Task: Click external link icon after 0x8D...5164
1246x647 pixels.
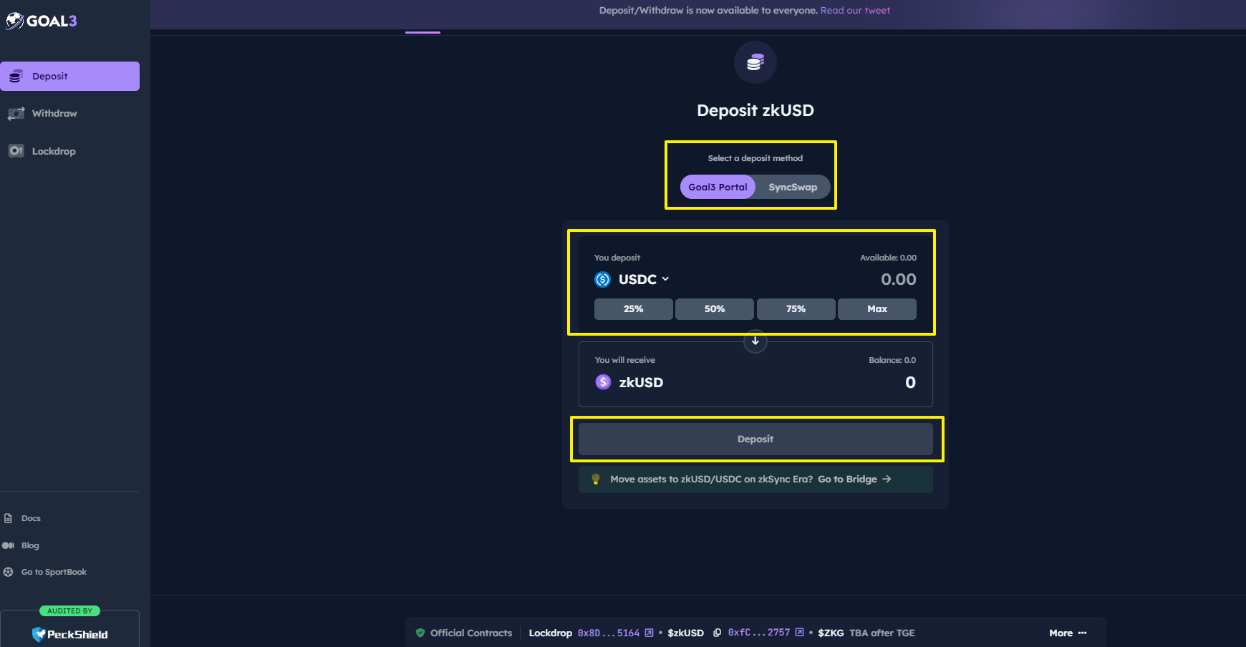Action: [x=649, y=633]
